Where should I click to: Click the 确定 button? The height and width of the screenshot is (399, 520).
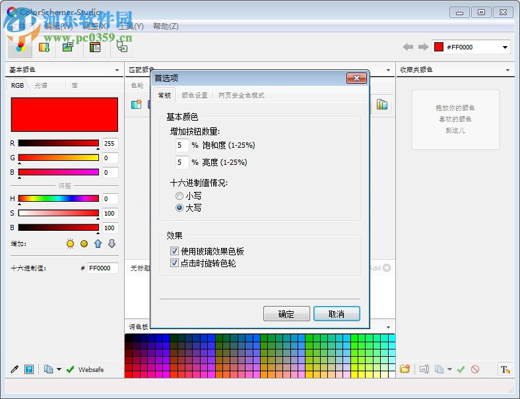point(286,313)
